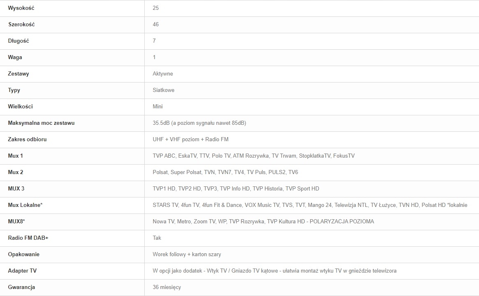Click the Mux 2 row label
This screenshot has height=296, width=479.
coord(16,172)
